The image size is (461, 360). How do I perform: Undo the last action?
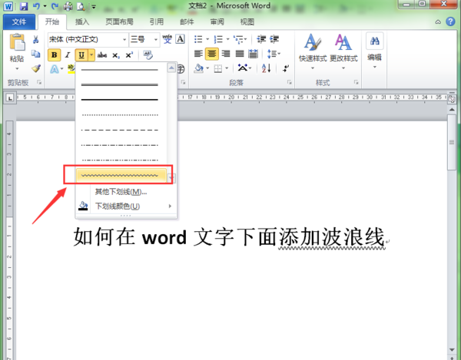[x=36, y=6]
